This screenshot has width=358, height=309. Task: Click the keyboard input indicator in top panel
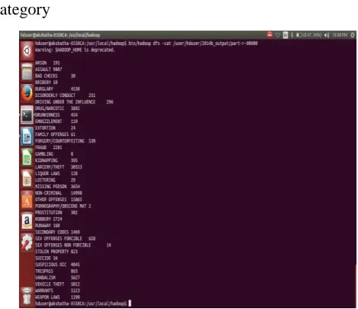click(x=285, y=35)
